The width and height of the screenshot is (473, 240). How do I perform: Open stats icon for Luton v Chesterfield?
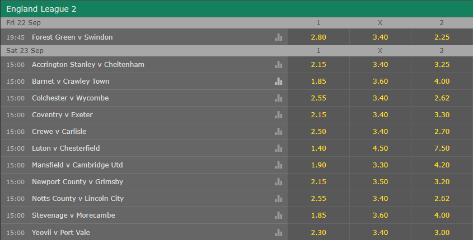tap(278, 148)
